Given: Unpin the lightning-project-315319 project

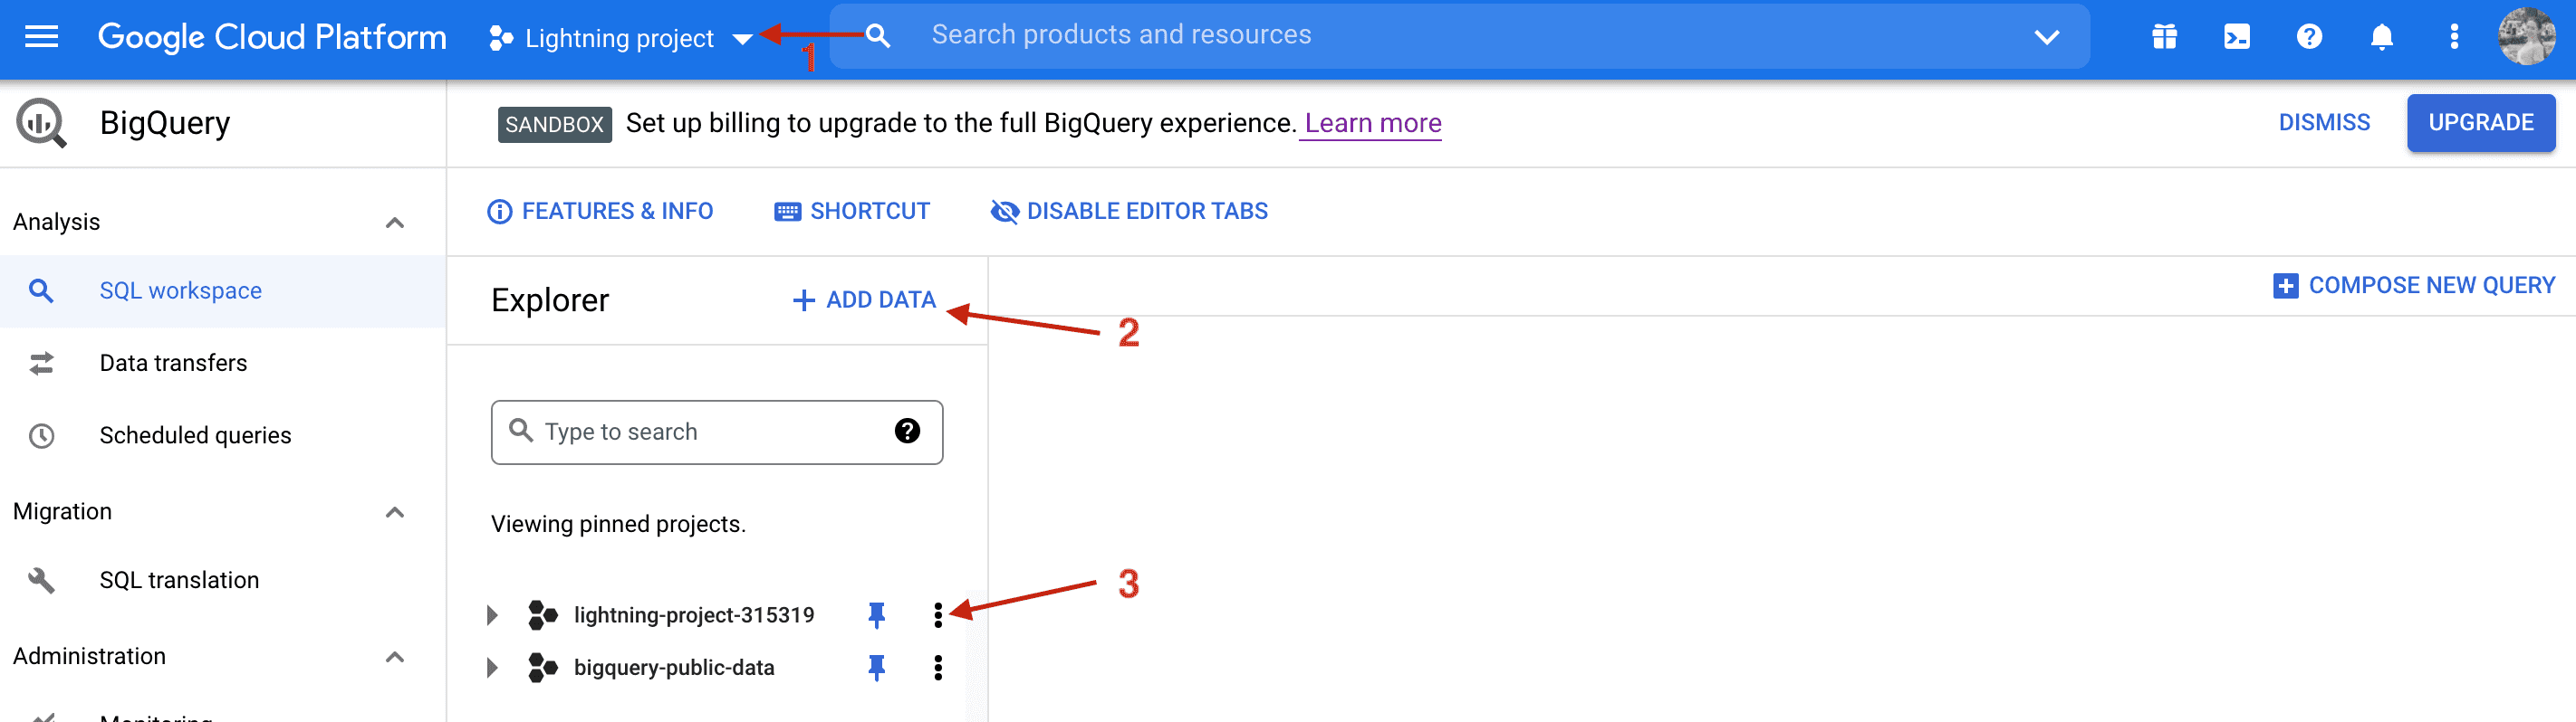Looking at the screenshot, I should (x=876, y=614).
